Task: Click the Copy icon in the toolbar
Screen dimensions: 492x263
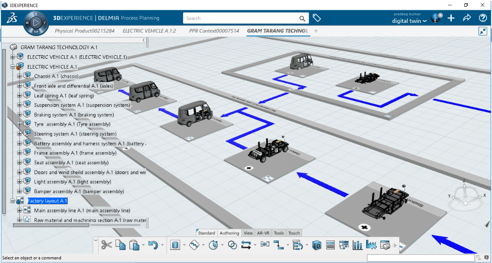Action: pos(121,245)
